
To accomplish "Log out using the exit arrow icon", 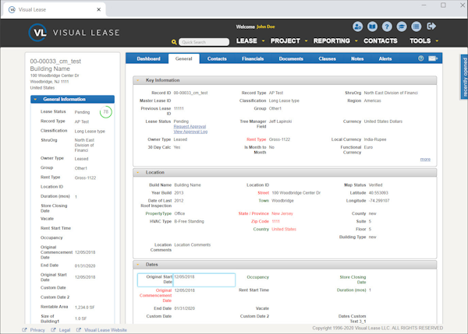I will click(x=431, y=26).
